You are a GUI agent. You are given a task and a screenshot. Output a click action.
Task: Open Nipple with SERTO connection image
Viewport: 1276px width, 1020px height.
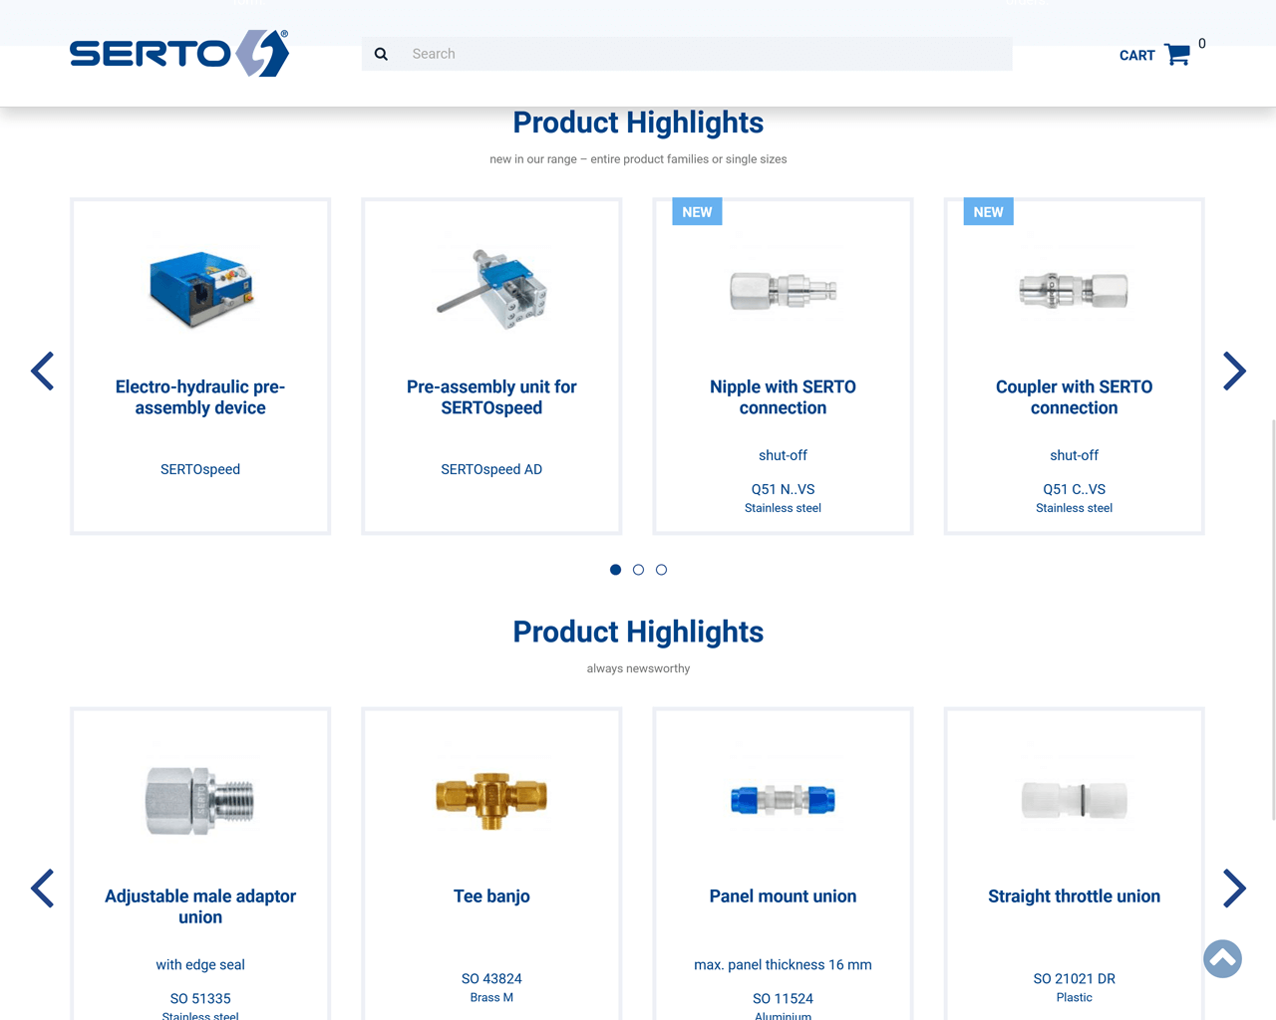pyautogui.click(x=783, y=290)
